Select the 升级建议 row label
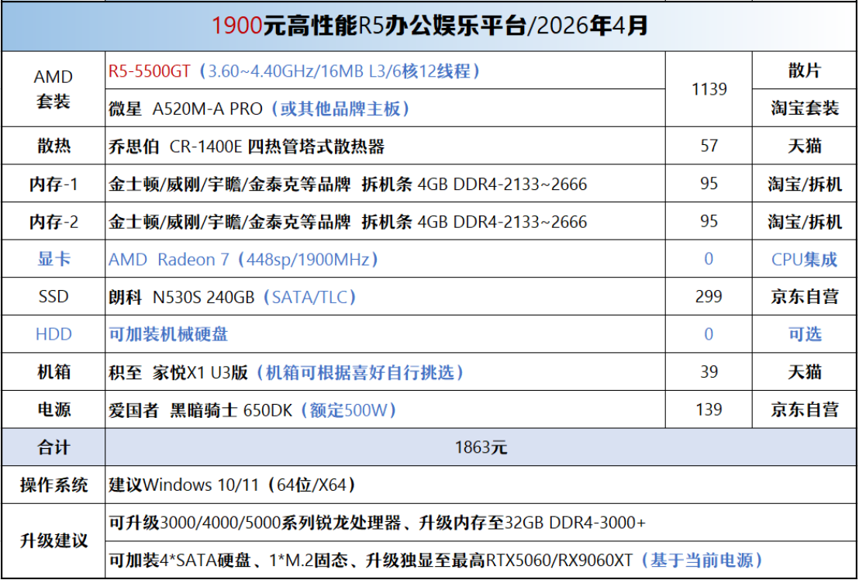The image size is (859, 580). coord(53,541)
